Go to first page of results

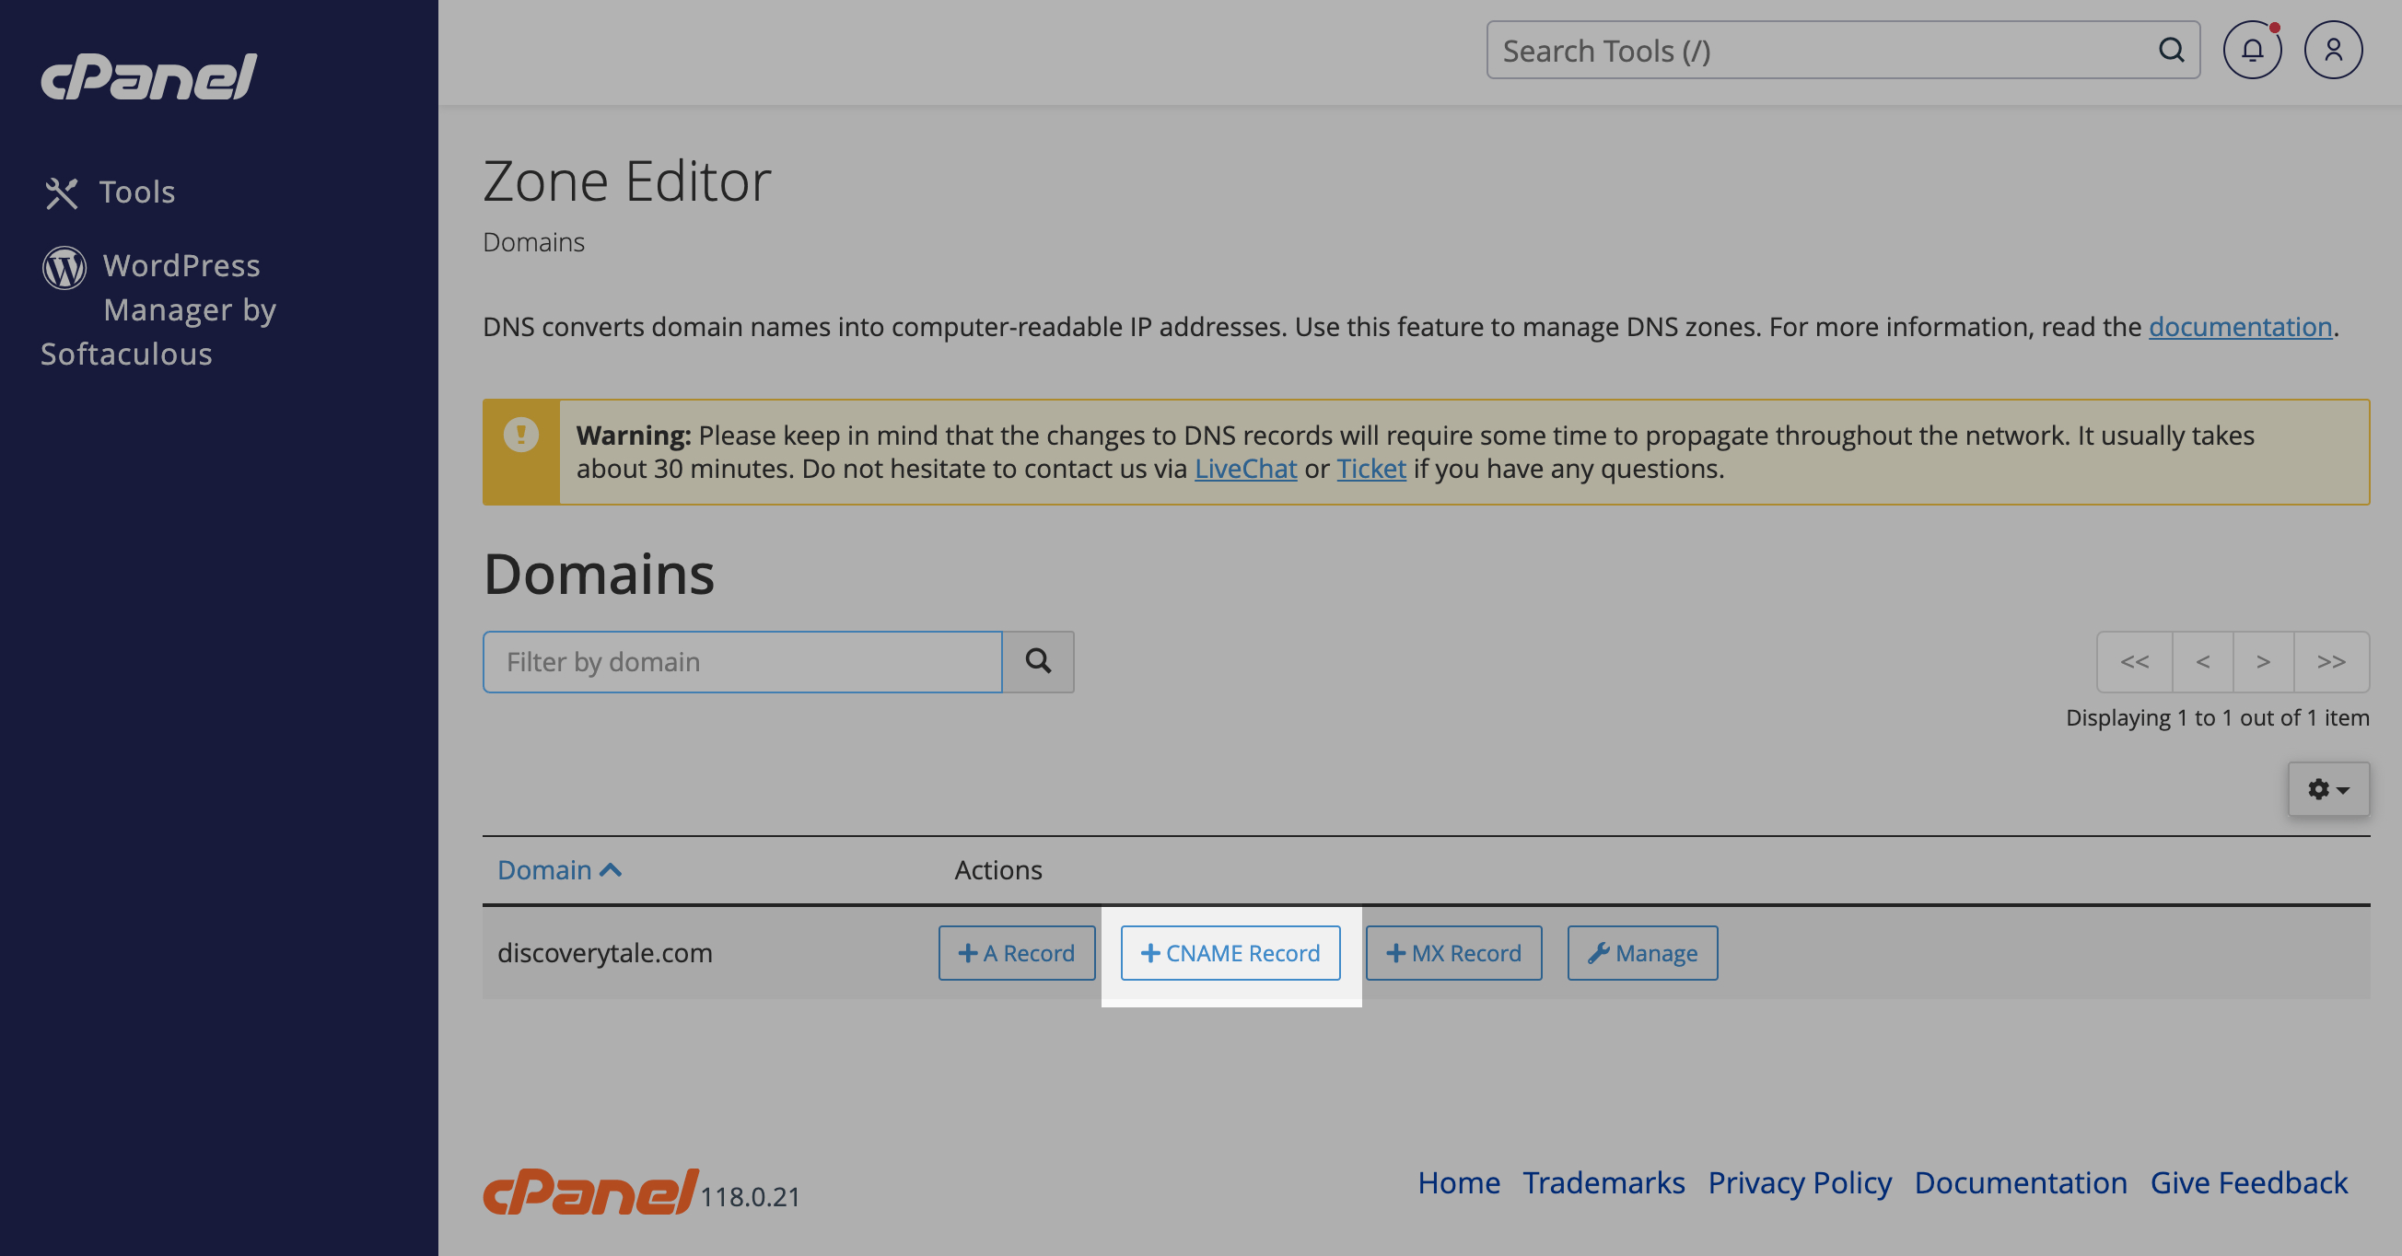2133,662
